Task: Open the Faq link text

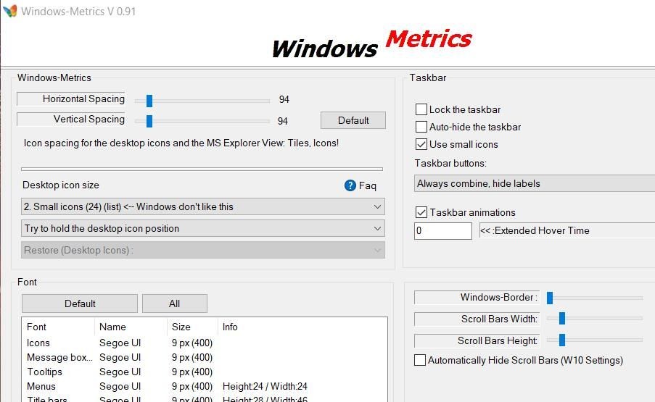Action: click(x=368, y=185)
